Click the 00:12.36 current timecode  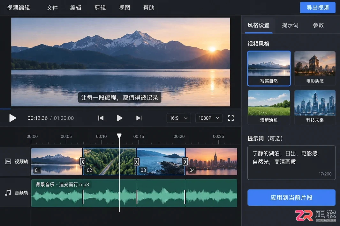(38, 118)
